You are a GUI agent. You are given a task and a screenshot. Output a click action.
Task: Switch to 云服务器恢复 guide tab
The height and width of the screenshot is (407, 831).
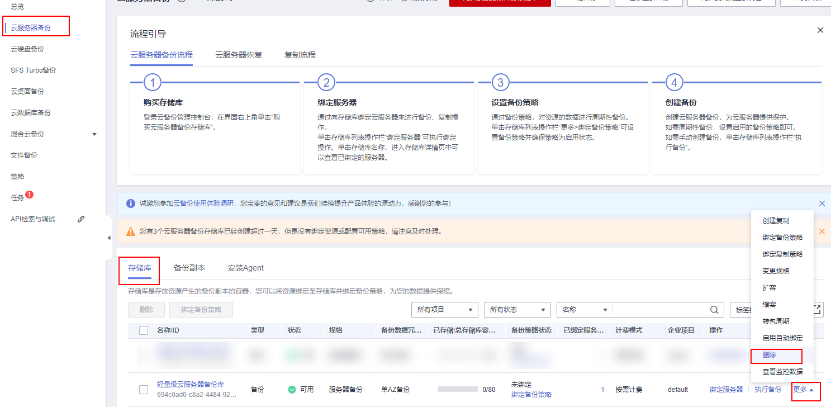(x=239, y=55)
